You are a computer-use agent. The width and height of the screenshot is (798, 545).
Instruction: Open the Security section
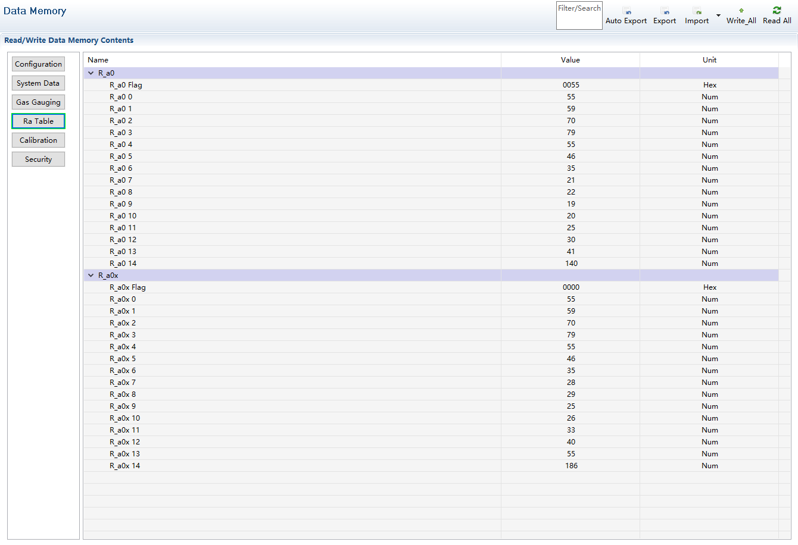click(38, 159)
